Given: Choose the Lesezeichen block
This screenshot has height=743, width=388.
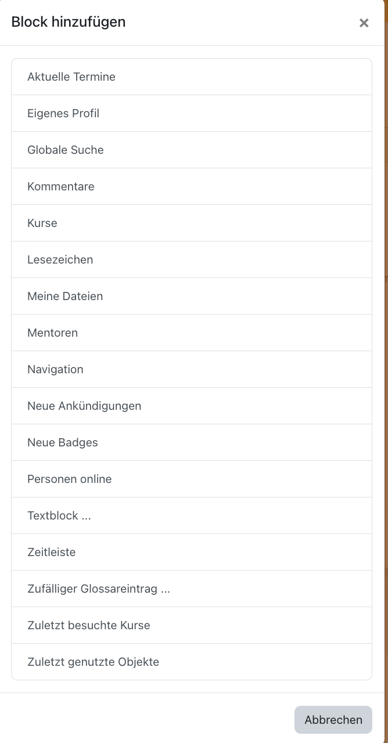Looking at the screenshot, I should click(192, 259).
